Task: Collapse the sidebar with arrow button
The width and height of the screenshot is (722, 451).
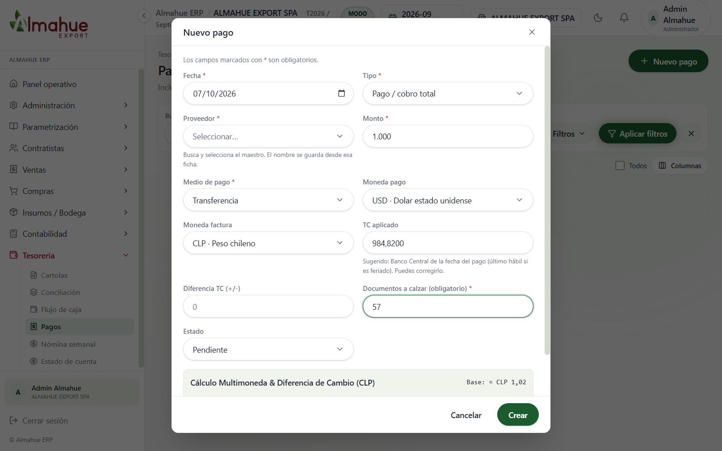Action: tap(143, 16)
